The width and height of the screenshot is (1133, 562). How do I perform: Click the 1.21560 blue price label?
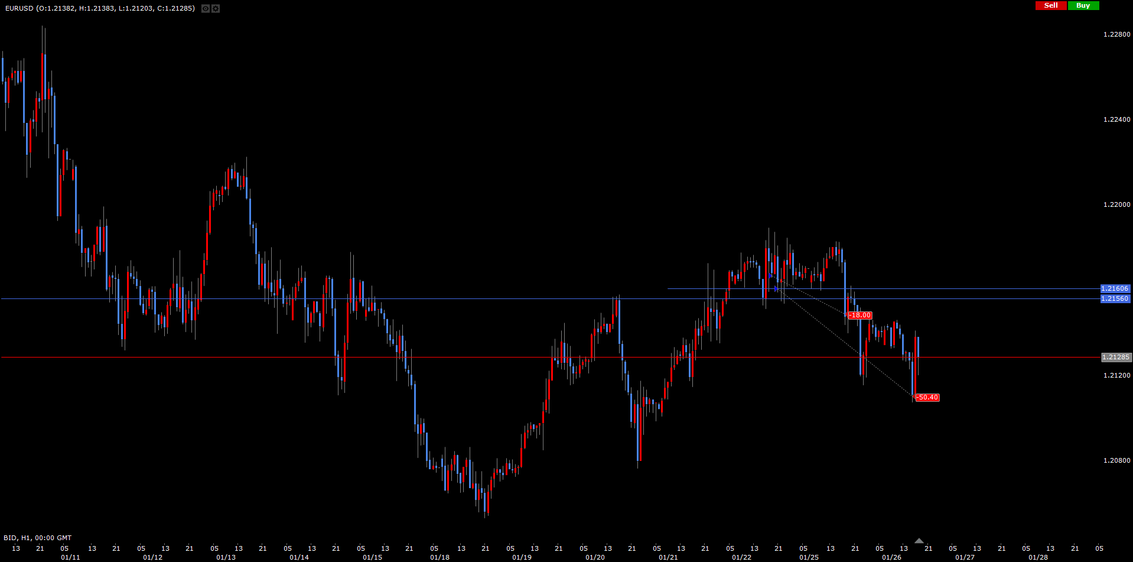tap(1115, 299)
